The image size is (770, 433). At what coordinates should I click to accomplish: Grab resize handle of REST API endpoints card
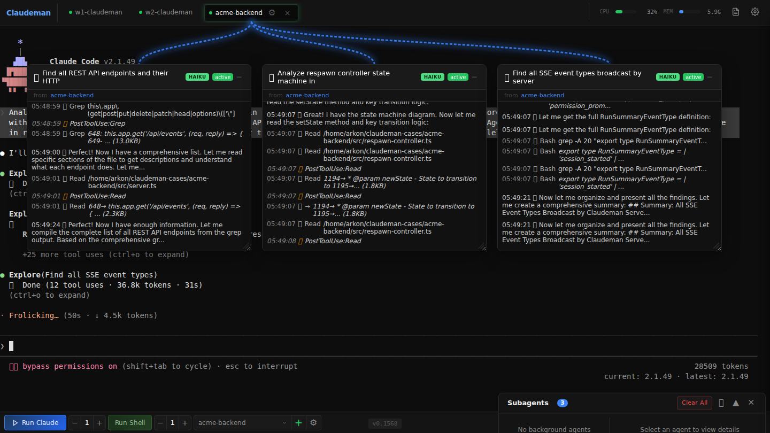tap(247, 246)
